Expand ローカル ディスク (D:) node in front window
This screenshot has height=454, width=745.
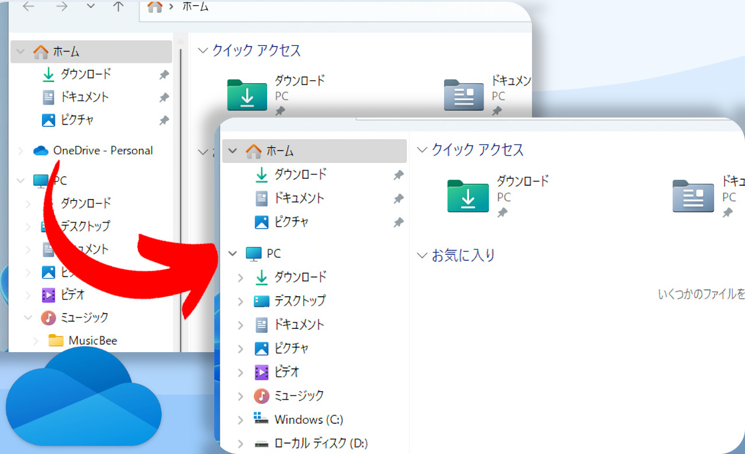point(240,444)
